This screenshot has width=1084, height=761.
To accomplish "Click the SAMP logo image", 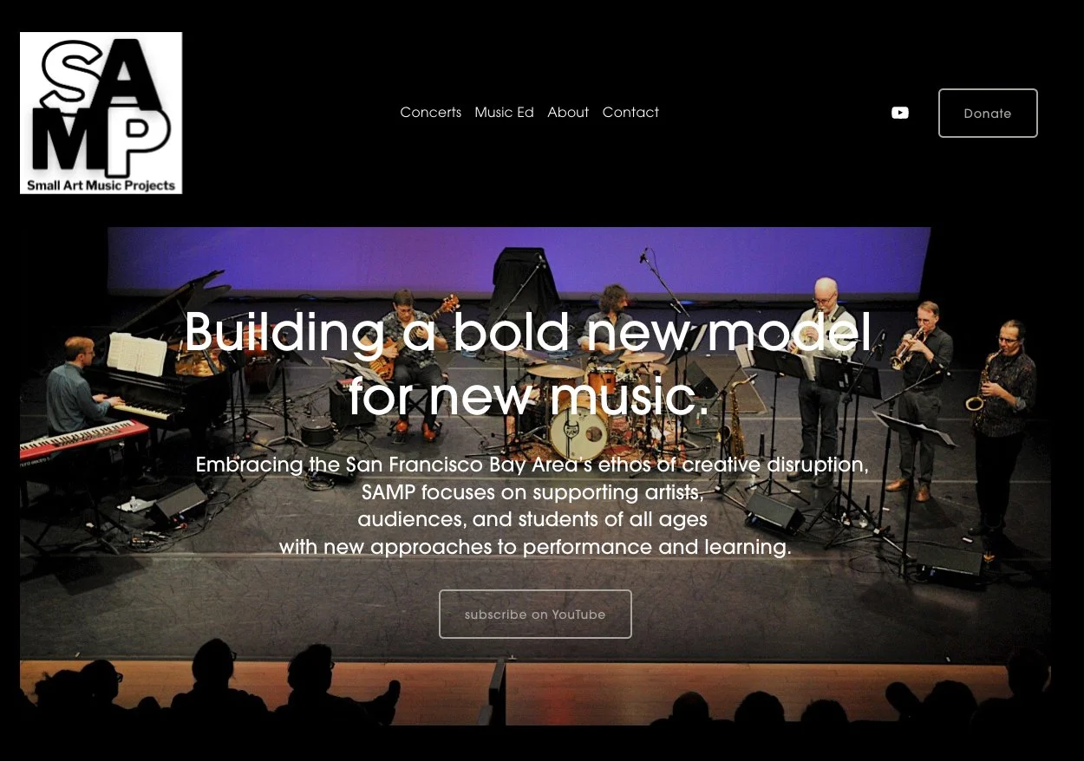I will pos(101,113).
